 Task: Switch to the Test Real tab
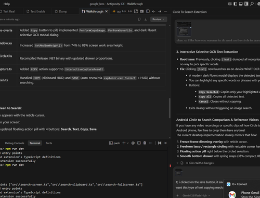click(9, 11)
